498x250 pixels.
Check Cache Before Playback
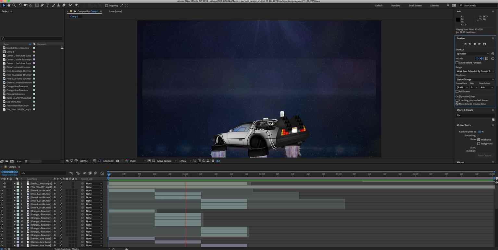(x=457, y=63)
